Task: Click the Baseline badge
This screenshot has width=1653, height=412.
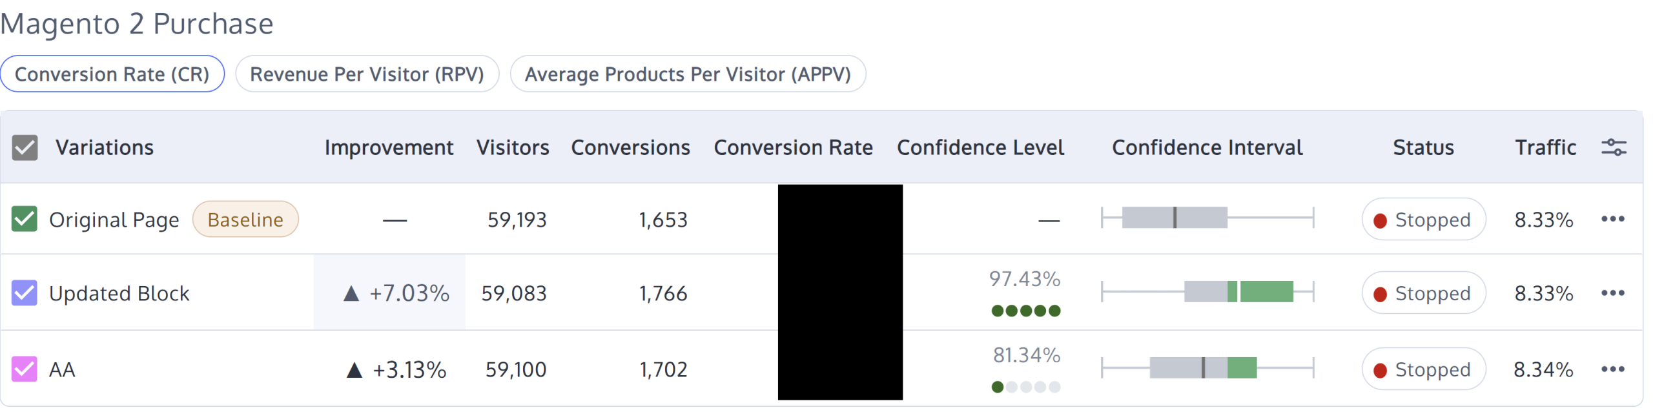Action: (x=245, y=220)
